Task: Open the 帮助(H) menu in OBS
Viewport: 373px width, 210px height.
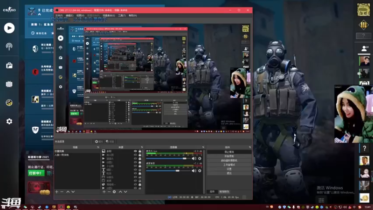Action: pyautogui.click(x=132, y=15)
